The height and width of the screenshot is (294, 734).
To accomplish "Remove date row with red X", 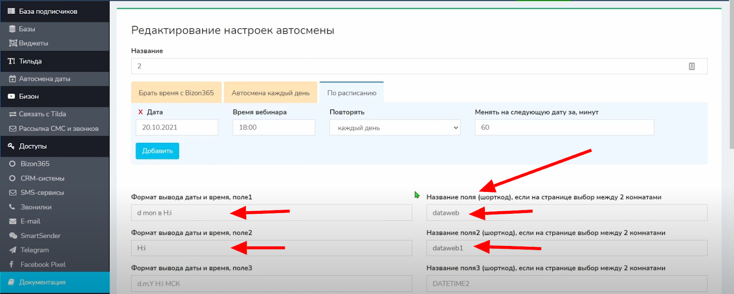I will (x=140, y=112).
